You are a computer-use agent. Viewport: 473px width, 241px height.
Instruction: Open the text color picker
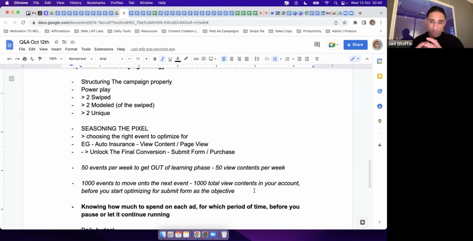pyautogui.click(x=178, y=59)
